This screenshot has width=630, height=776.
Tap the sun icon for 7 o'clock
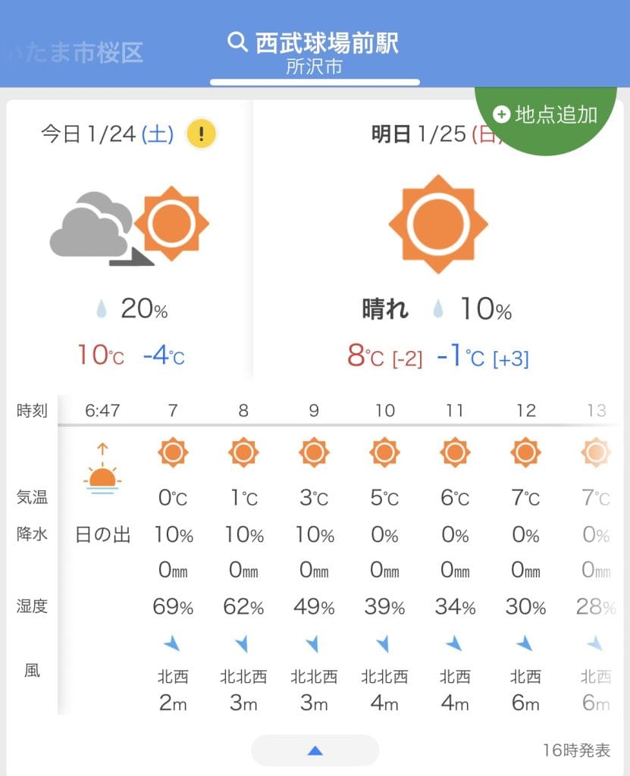[x=173, y=452]
